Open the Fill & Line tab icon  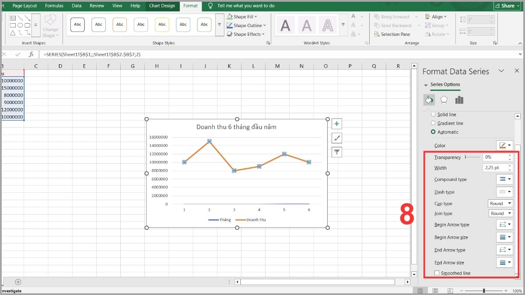coord(429,100)
